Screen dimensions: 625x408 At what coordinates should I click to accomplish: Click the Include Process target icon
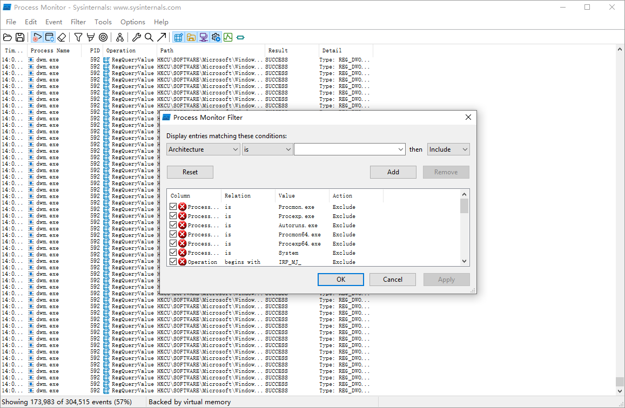click(103, 37)
